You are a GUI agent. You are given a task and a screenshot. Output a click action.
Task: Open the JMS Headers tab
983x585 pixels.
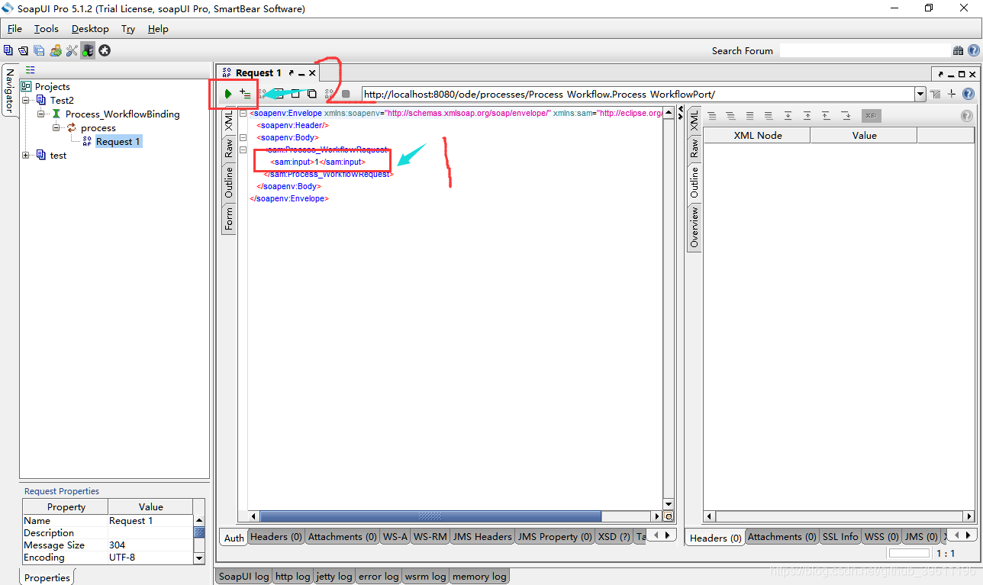point(482,537)
